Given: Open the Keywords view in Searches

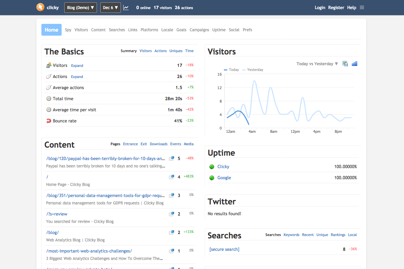Looking at the screenshot, I should [291, 235].
